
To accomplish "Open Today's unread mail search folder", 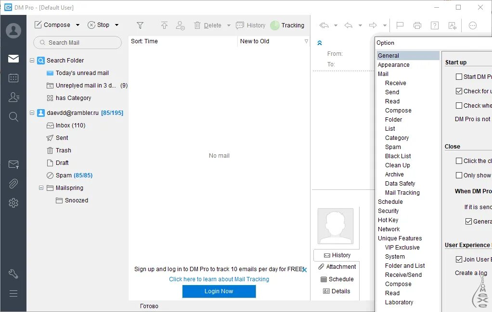I will coord(78,73).
